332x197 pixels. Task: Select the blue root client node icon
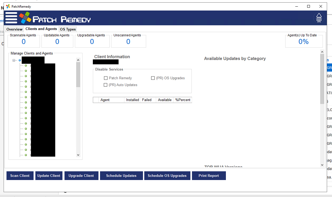pyautogui.click(x=20, y=60)
